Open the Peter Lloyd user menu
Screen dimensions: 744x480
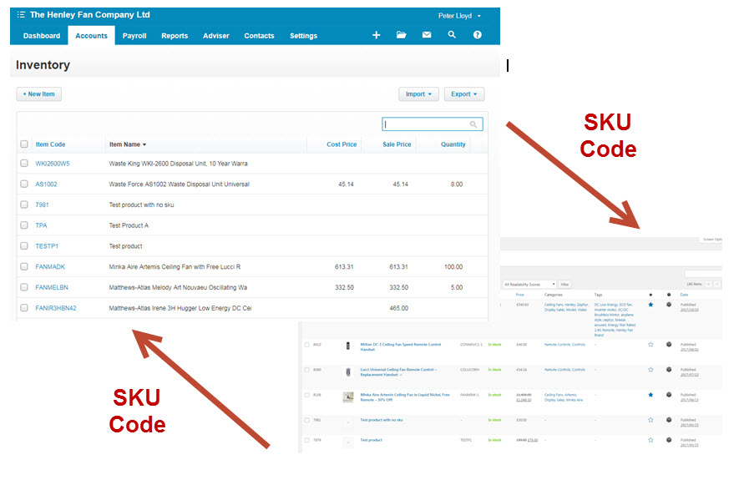pyautogui.click(x=459, y=15)
